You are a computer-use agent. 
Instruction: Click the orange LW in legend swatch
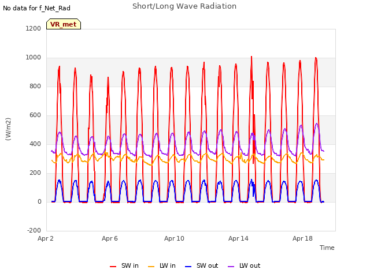pyautogui.click(x=151, y=267)
